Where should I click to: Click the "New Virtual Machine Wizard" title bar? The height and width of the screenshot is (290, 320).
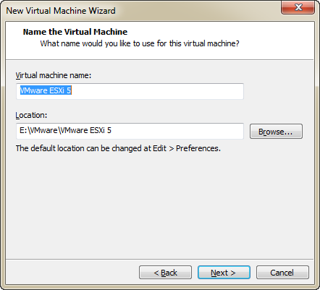pos(61,11)
